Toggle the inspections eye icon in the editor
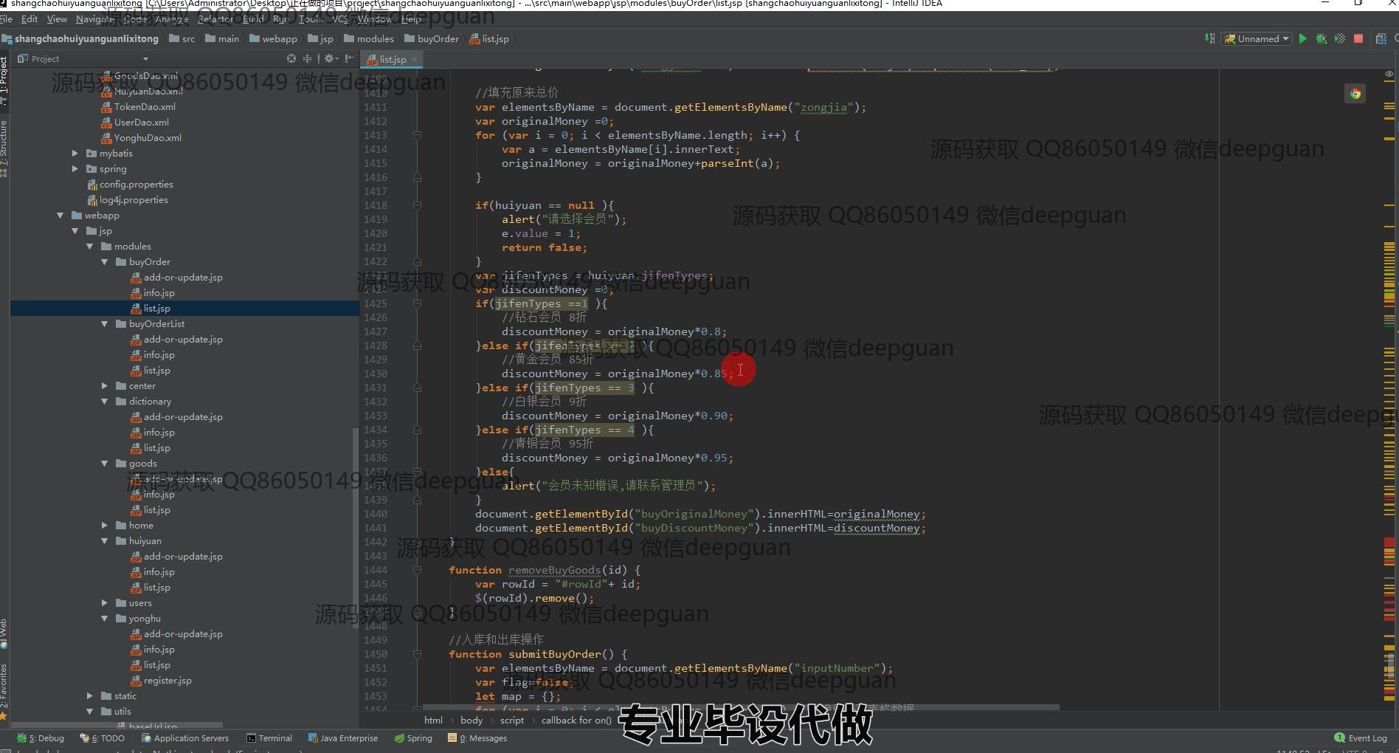The width and height of the screenshot is (1399, 753). [1389, 75]
